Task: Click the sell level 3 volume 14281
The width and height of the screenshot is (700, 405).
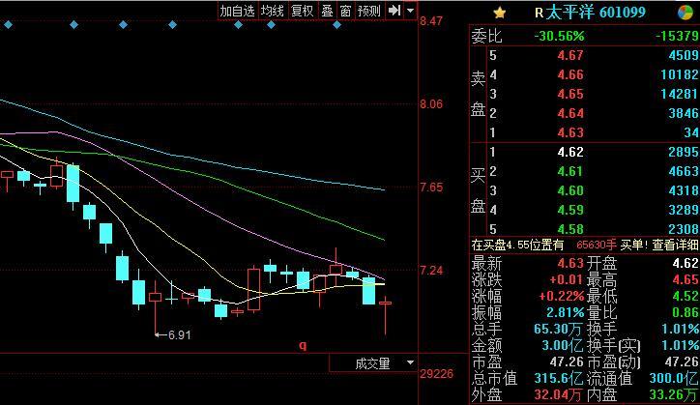Action: pos(680,94)
